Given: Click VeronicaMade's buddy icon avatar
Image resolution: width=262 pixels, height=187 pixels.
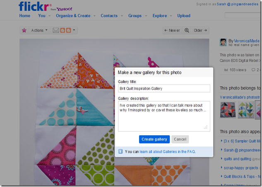Looking at the screenshot, I should [223, 42].
